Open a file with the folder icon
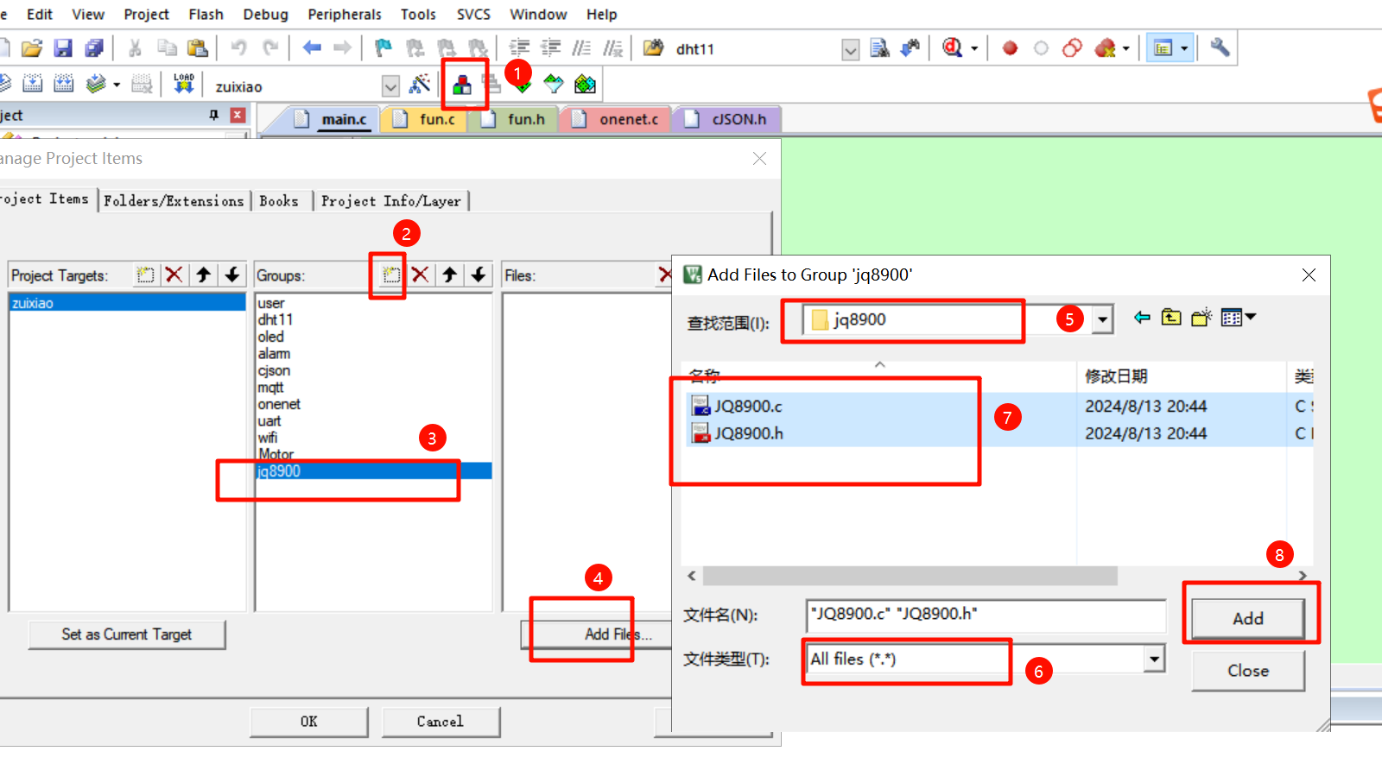This screenshot has height=770, width=1382. [32, 48]
